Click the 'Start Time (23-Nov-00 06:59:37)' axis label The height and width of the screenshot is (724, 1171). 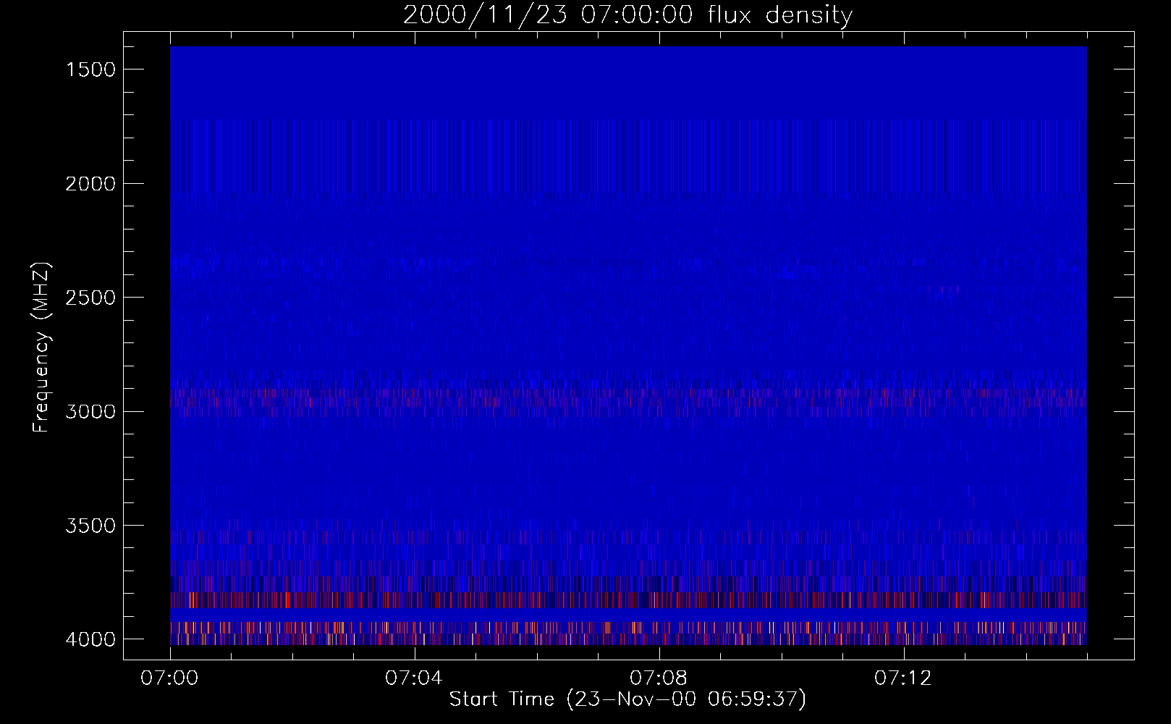(x=627, y=699)
